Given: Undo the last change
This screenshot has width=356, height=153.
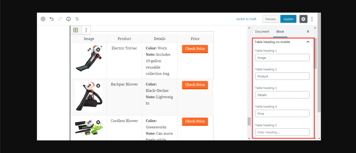Looking at the screenshot, I should tap(51, 19).
